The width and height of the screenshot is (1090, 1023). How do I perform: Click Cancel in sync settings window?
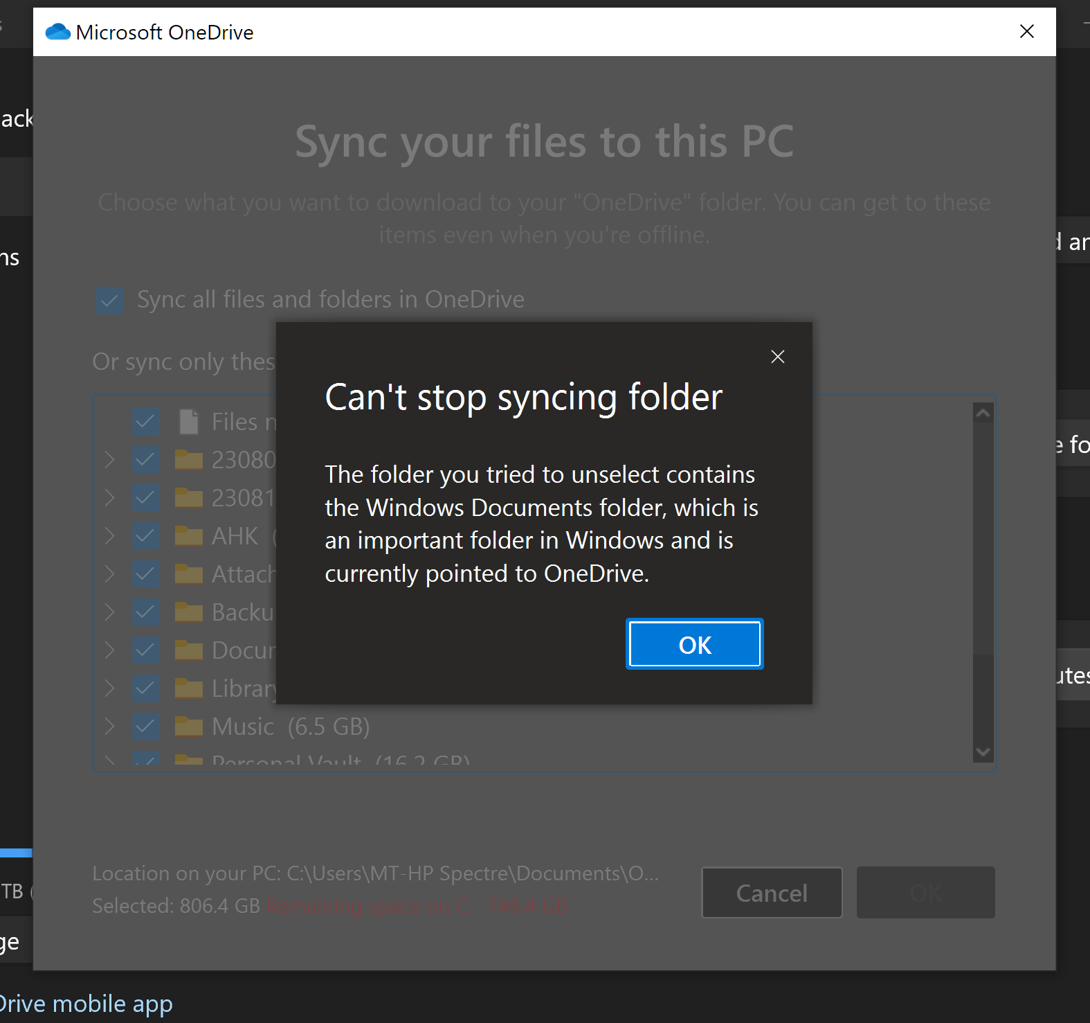pos(772,893)
